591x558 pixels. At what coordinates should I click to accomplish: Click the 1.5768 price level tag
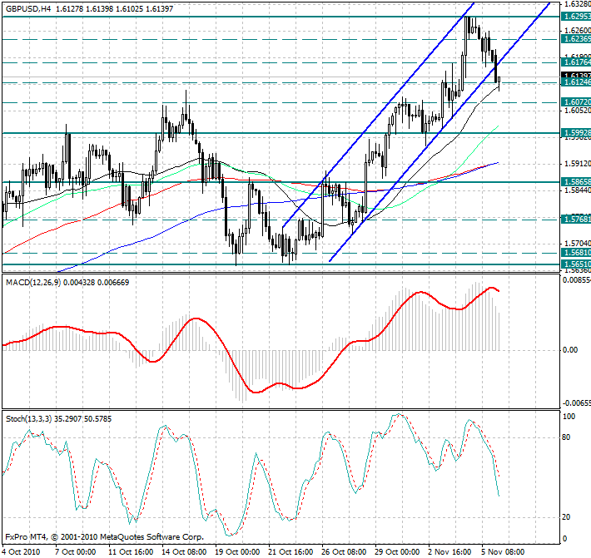[576, 220]
